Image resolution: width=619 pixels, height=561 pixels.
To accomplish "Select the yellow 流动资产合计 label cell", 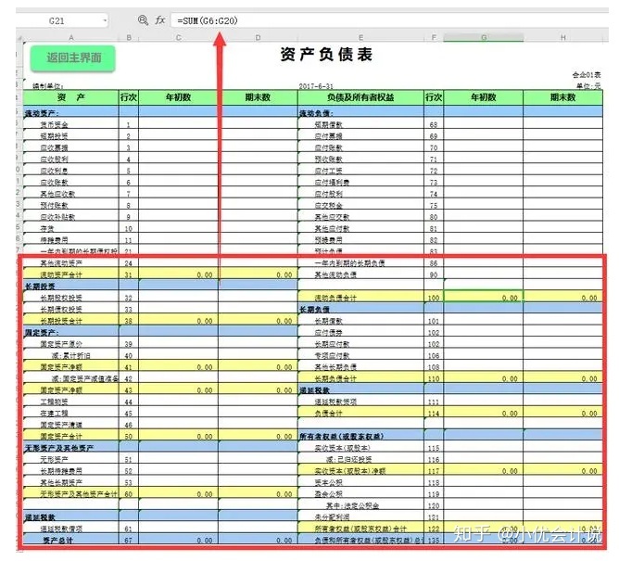I will pos(71,274).
